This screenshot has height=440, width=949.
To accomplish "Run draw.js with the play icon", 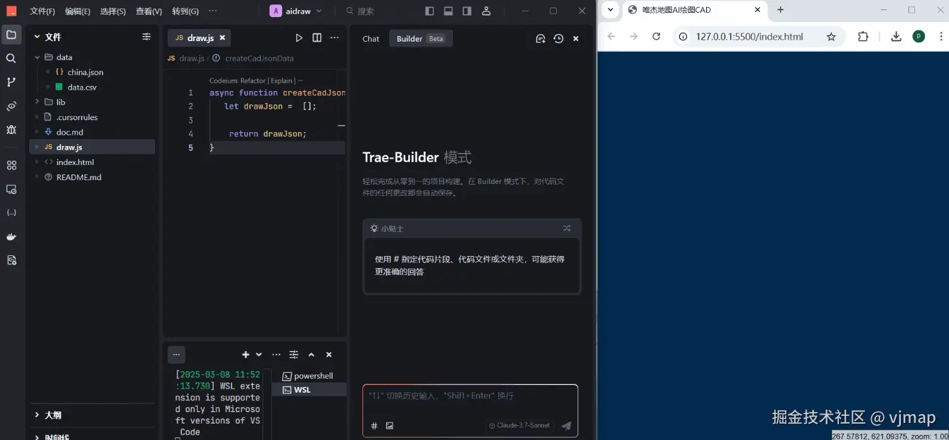I will [x=299, y=37].
